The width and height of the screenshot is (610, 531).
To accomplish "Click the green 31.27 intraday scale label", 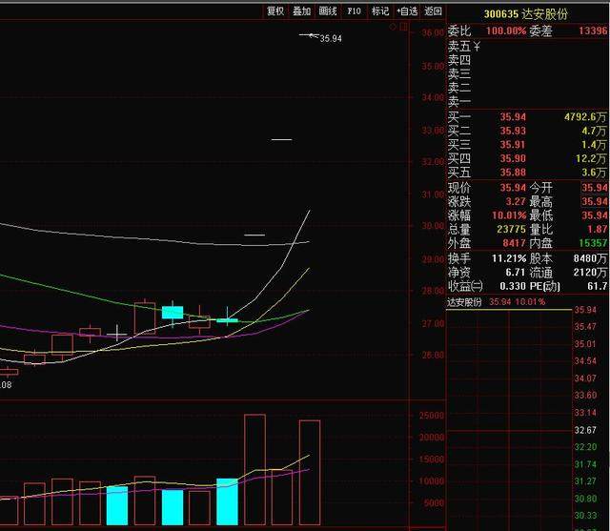I will tap(585, 481).
